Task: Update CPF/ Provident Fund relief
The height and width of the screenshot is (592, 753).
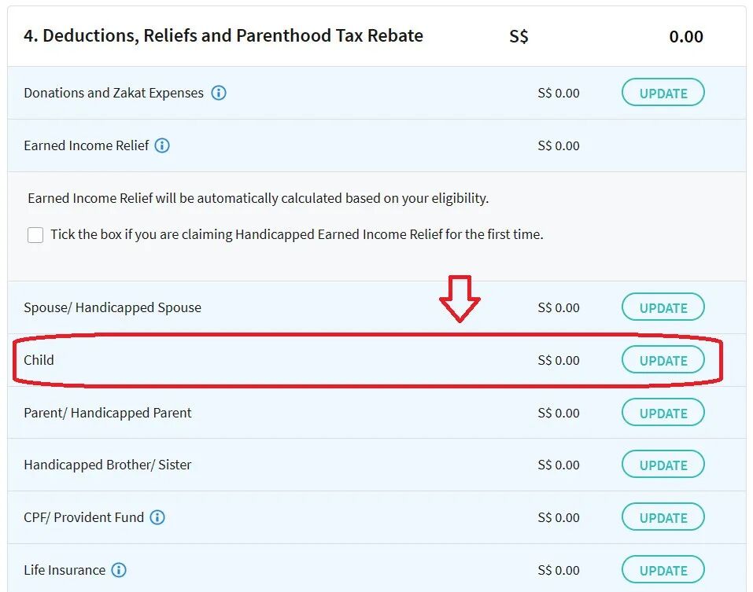Action: click(663, 517)
